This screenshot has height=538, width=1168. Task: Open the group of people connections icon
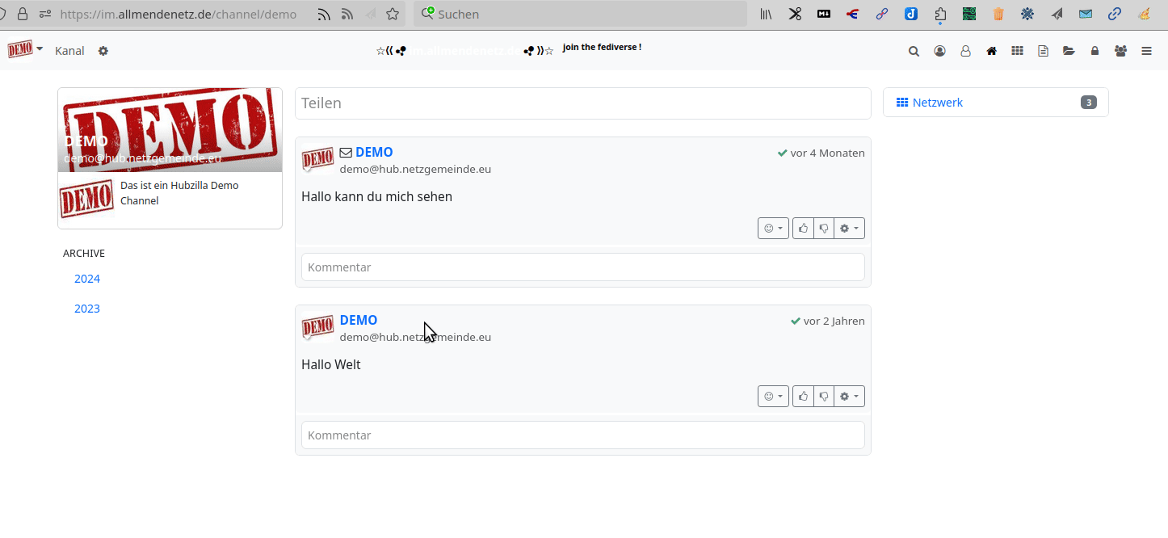coord(1120,51)
